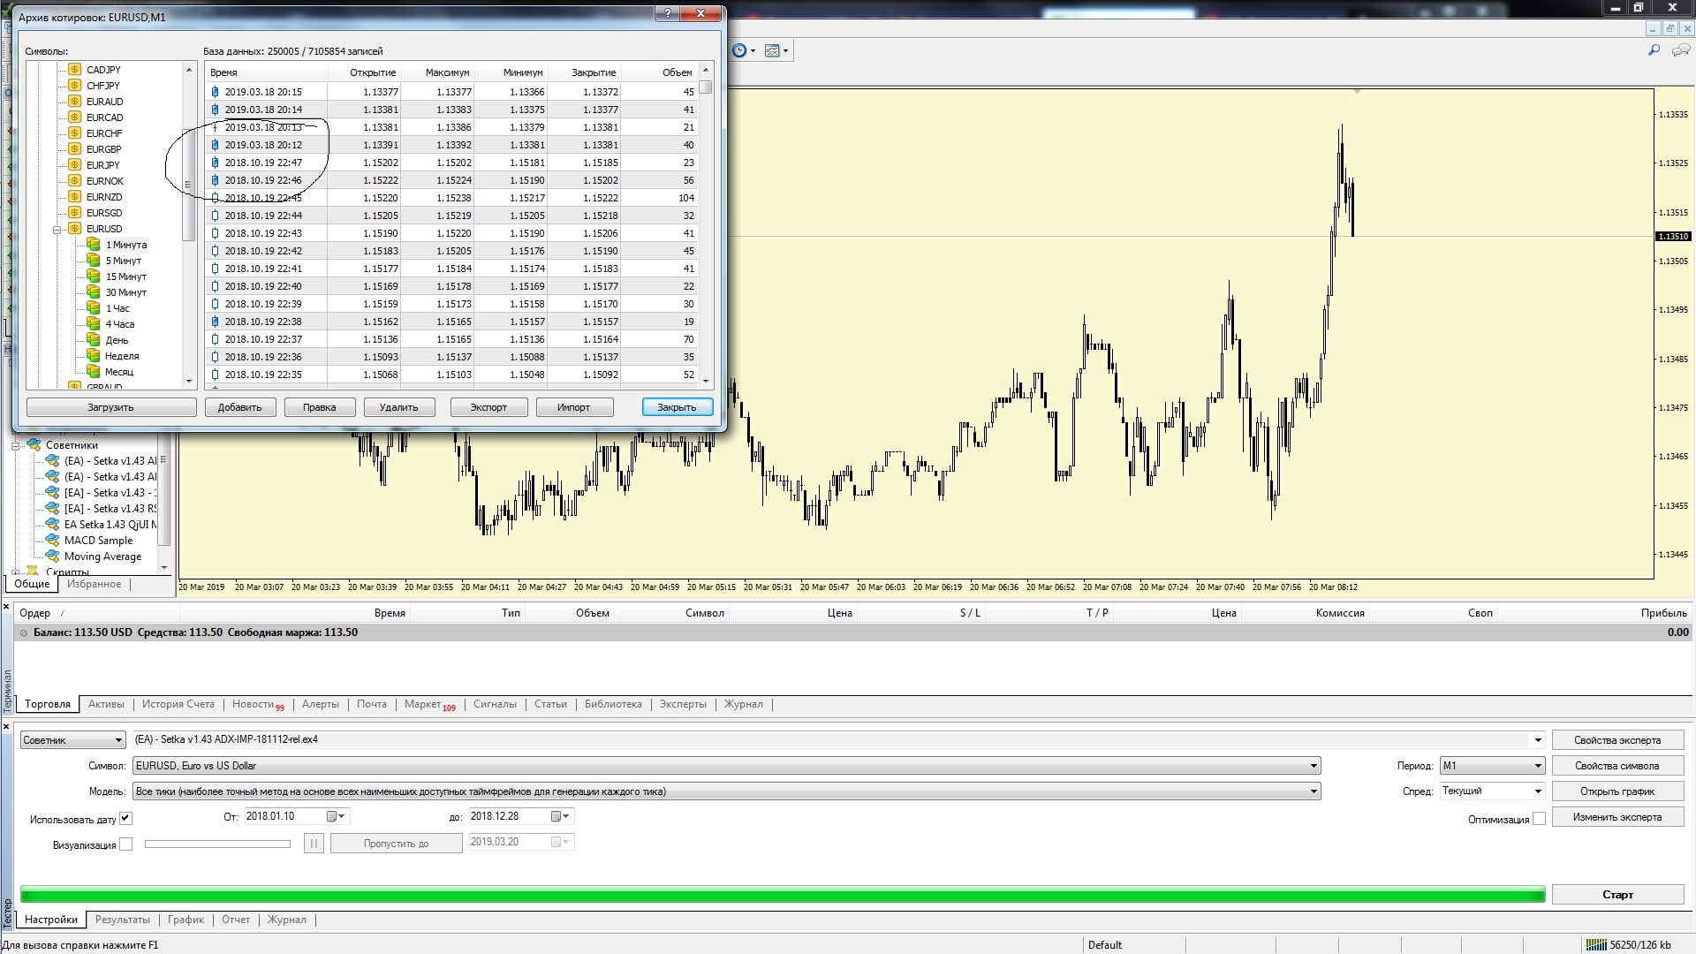Click the Загрузить button
Screen dimensions: 1696x954
pyautogui.click(x=111, y=407)
